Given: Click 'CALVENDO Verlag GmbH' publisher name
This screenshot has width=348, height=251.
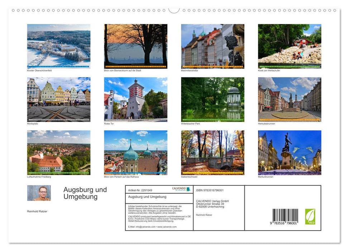Looking at the screenshot, I should coord(213,201).
